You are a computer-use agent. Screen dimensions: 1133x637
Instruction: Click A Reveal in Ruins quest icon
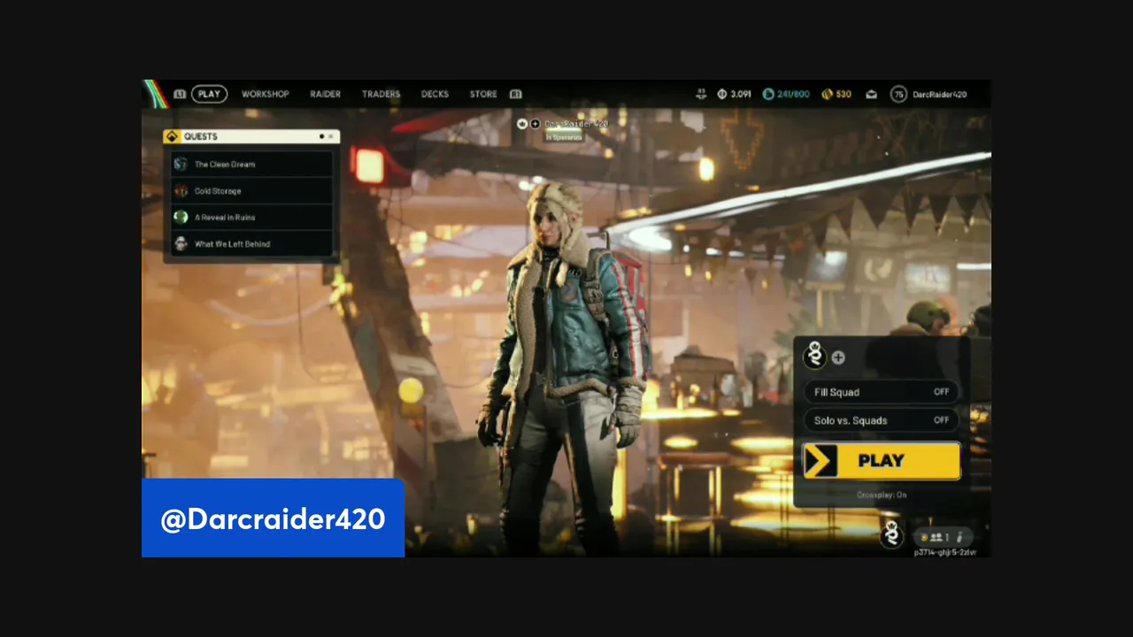181,218
